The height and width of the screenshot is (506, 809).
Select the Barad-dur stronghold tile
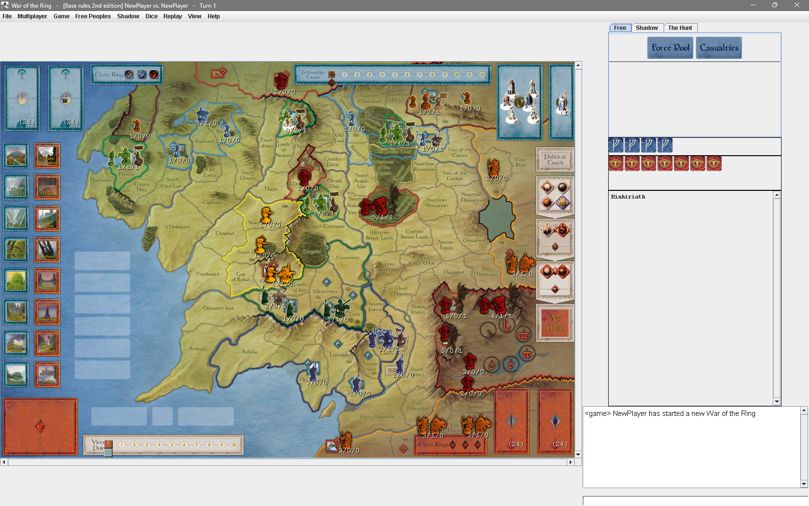tap(47, 312)
